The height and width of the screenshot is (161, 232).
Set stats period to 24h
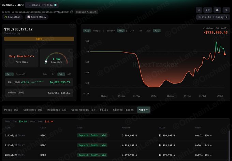(45, 74)
